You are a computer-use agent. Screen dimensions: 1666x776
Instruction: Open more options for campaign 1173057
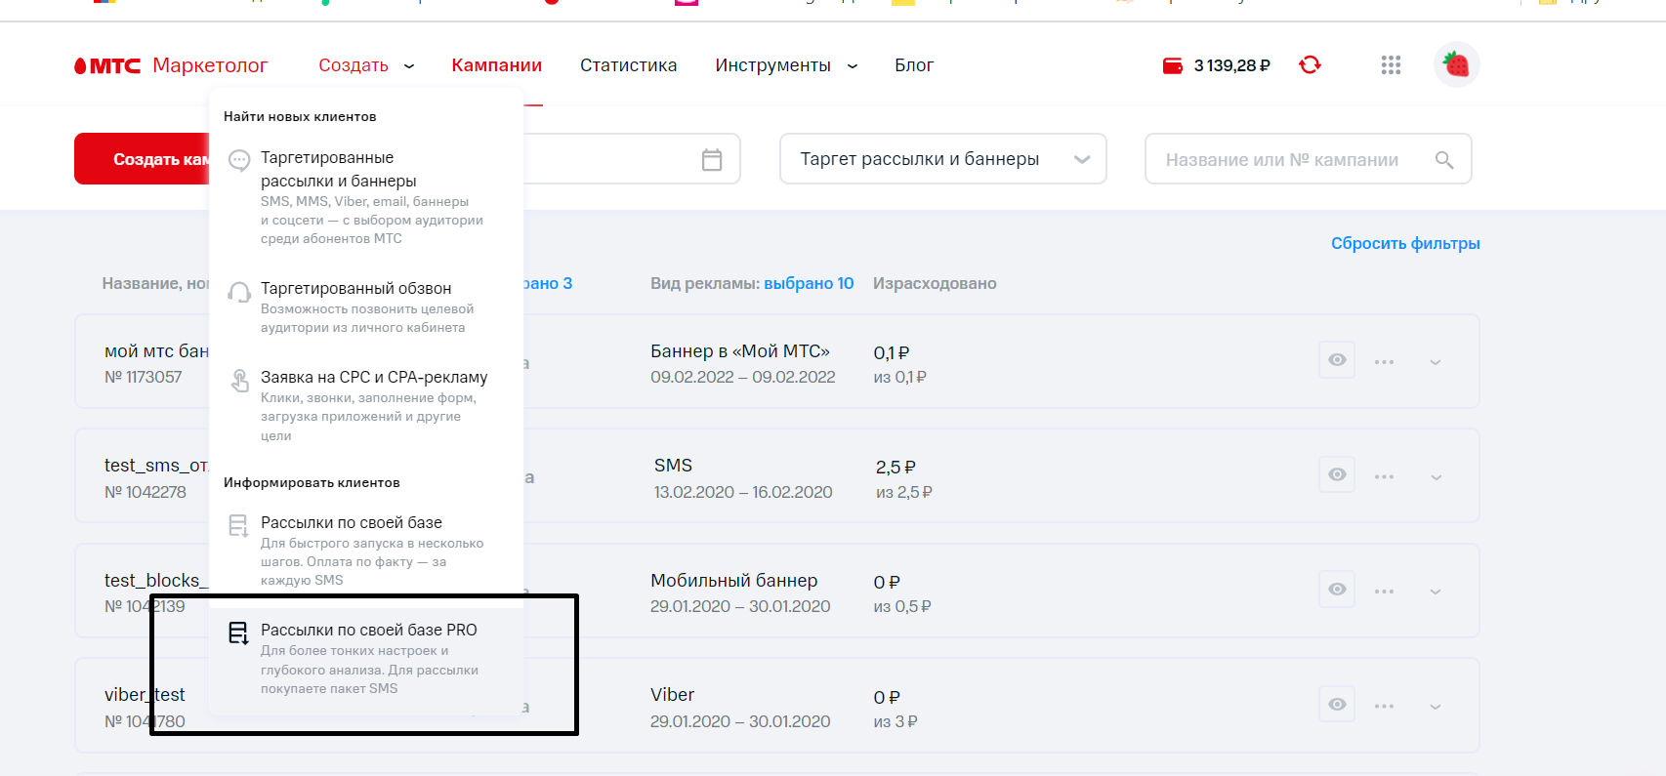pos(1384,362)
